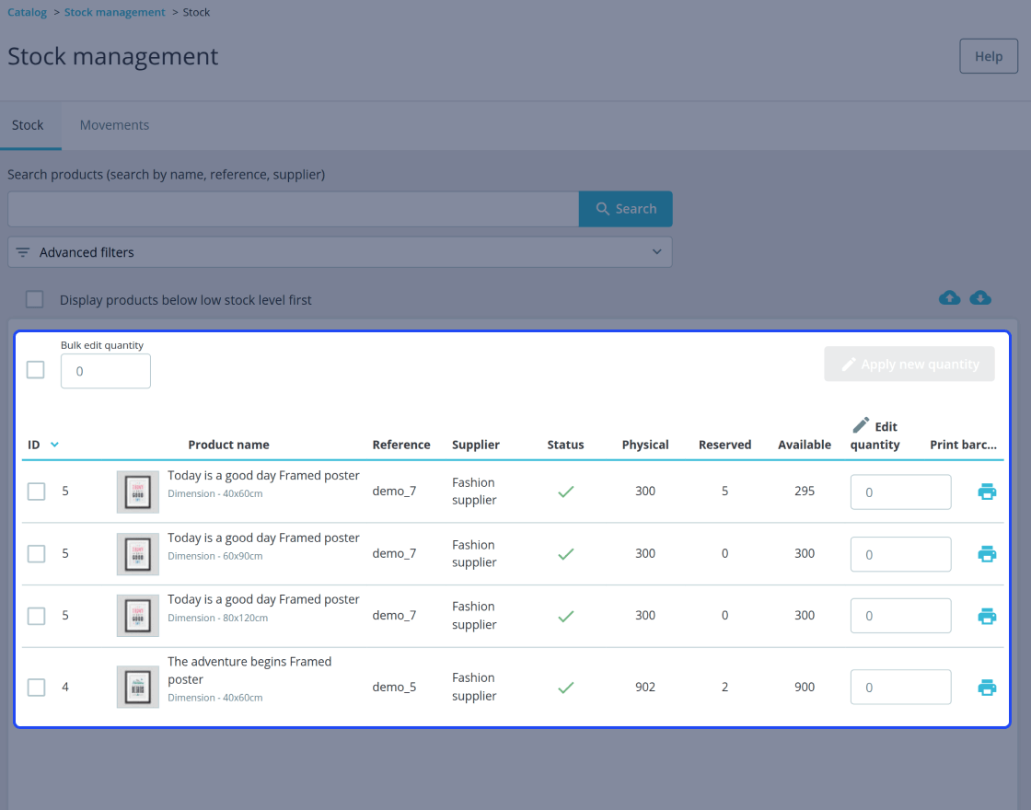The height and width of the screenshot is (810, 1031).
Task: Open the Help button
Action: (989, 56)
